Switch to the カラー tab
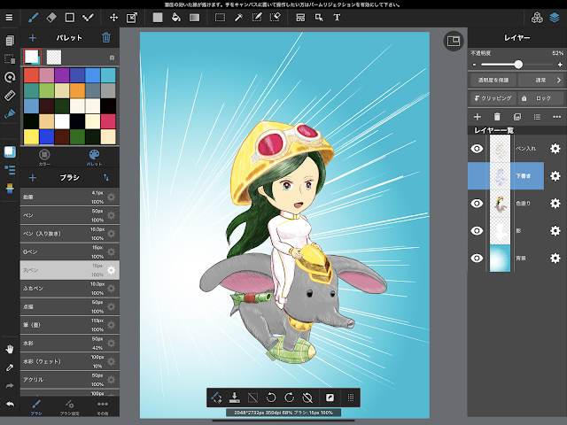Screen dimensions: 567x425 pyautogui.click(x=44, y=158)
